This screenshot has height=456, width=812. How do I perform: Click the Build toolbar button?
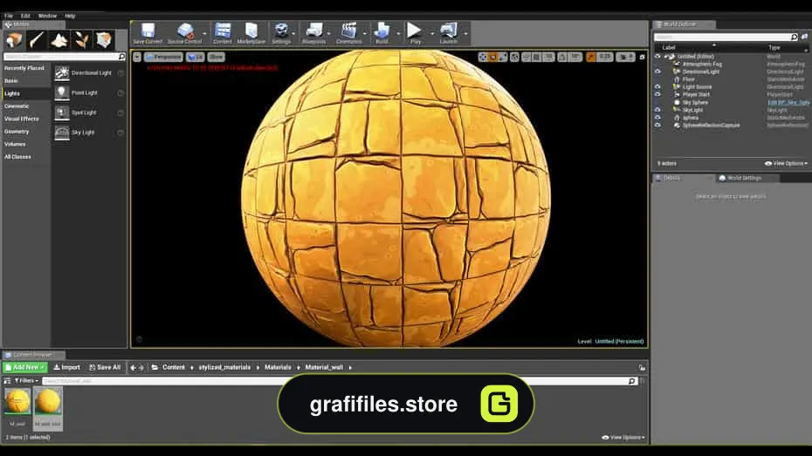[x=382, y=34]
